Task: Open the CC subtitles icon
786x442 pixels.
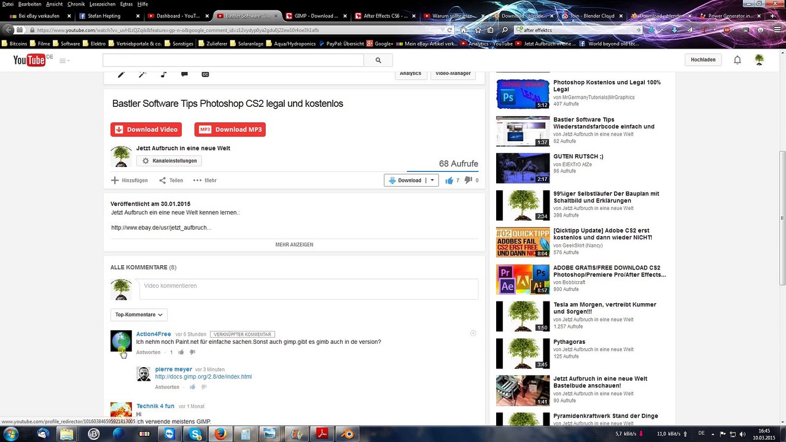Action: click(x=205, y=74)
